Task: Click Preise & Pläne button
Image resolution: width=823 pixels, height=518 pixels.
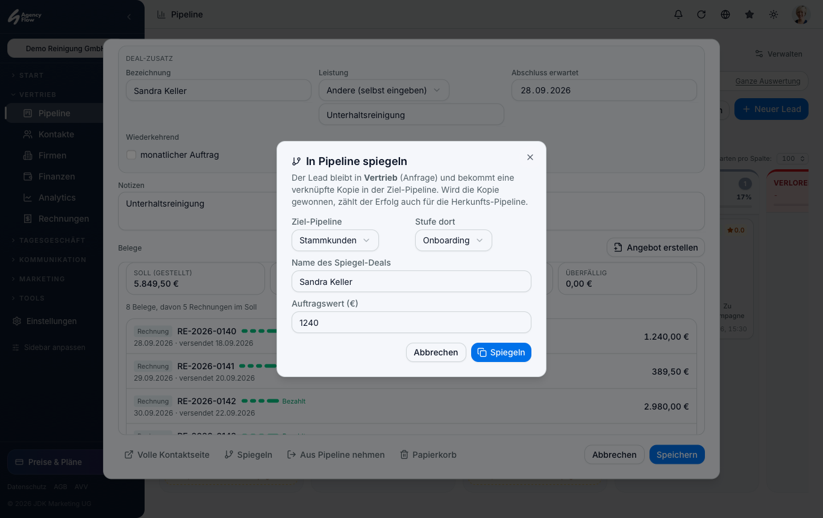Action: coord(55,462)
